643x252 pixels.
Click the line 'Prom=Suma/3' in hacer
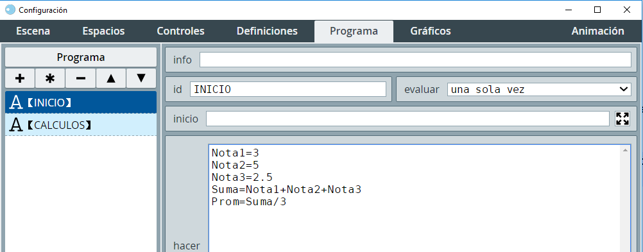tap(249, 201)
